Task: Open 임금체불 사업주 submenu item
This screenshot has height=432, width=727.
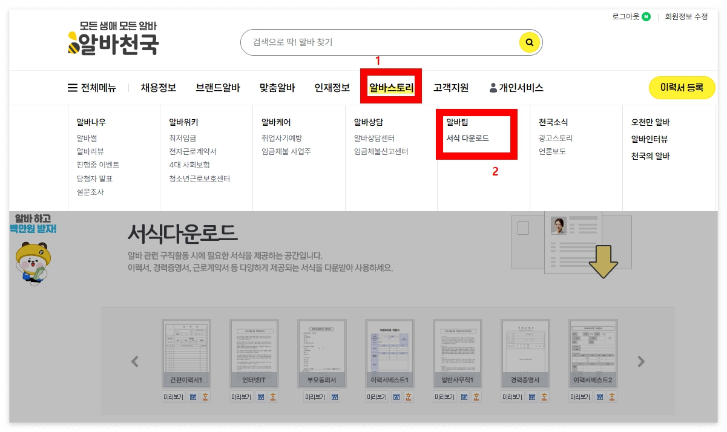Action: (286, 152)
